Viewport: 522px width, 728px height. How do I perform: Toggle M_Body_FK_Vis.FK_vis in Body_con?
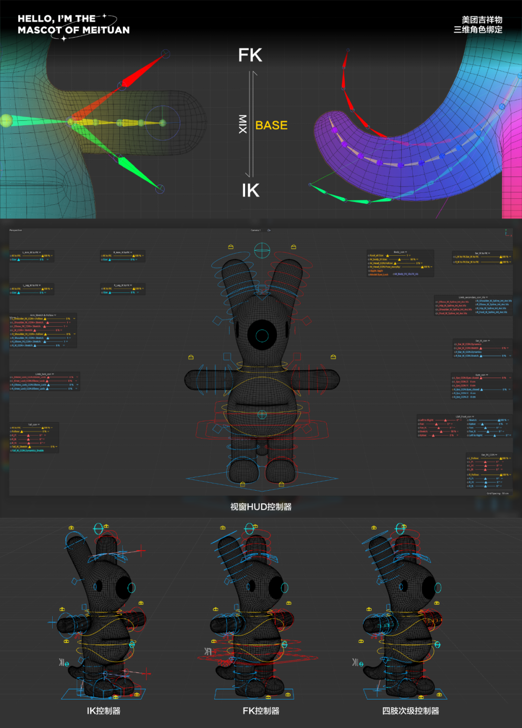406,274
